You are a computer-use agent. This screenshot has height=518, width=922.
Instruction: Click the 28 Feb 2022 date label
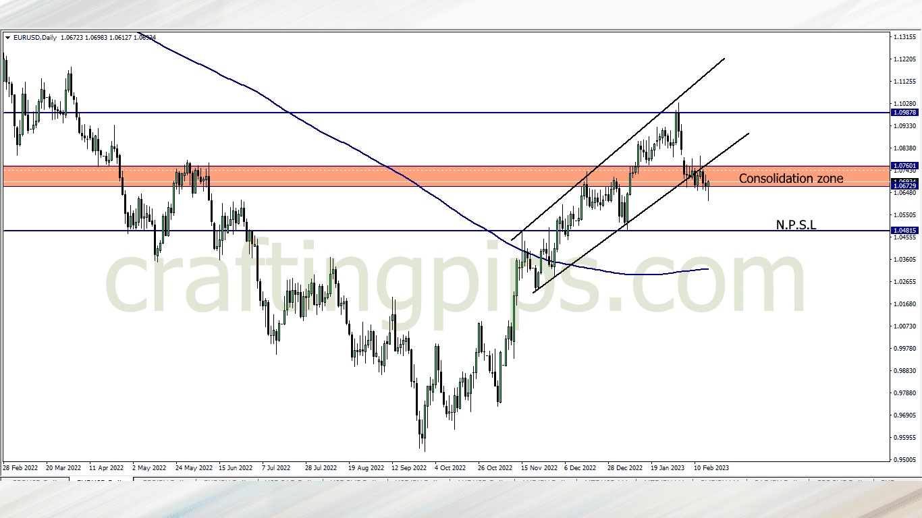(x=21, y=467)
